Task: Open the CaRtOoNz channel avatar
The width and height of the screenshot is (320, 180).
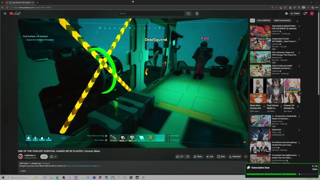Action: pyautogui.click(x=20, y=156)
